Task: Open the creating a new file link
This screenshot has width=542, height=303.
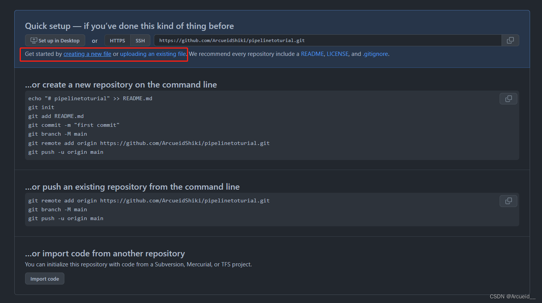Action: (x=88, y=54)
